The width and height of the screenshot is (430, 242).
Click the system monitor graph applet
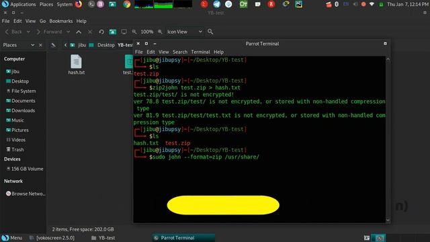point(163,4)
